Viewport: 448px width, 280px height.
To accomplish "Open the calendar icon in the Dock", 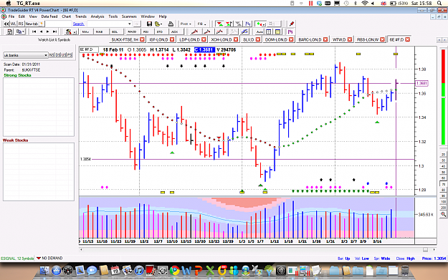I will click(115, 270).
